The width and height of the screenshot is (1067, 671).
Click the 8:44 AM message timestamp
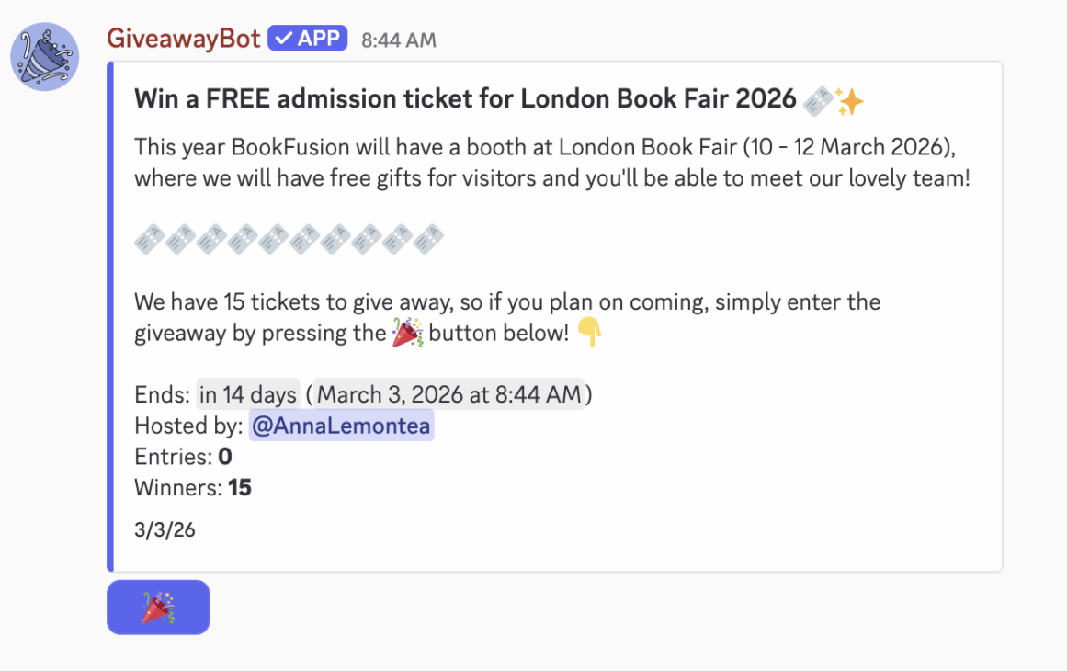coord(399,40)
